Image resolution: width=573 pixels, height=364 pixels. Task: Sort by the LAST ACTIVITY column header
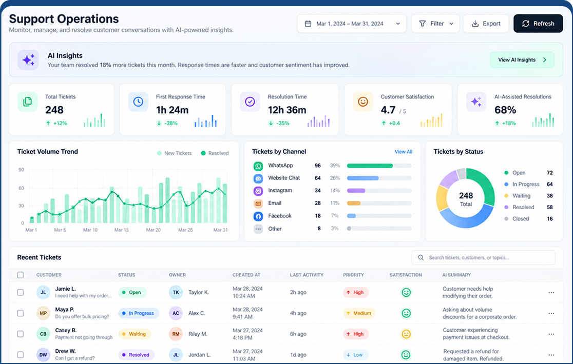[x=307, y=275]
